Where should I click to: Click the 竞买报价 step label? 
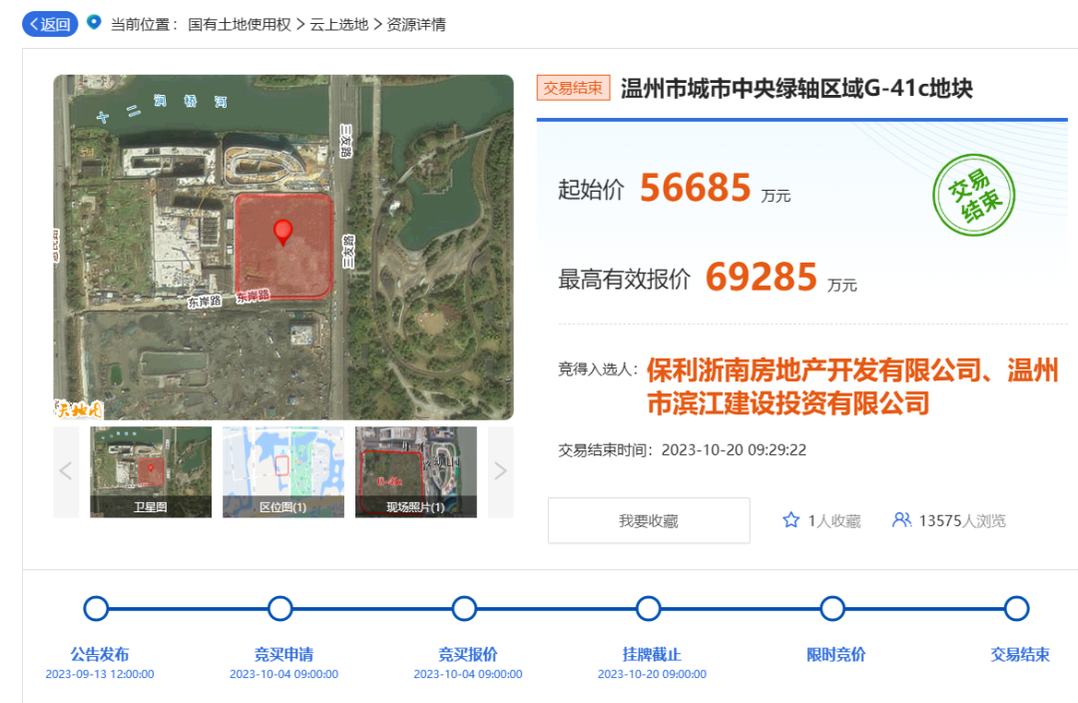coord(468,654)
